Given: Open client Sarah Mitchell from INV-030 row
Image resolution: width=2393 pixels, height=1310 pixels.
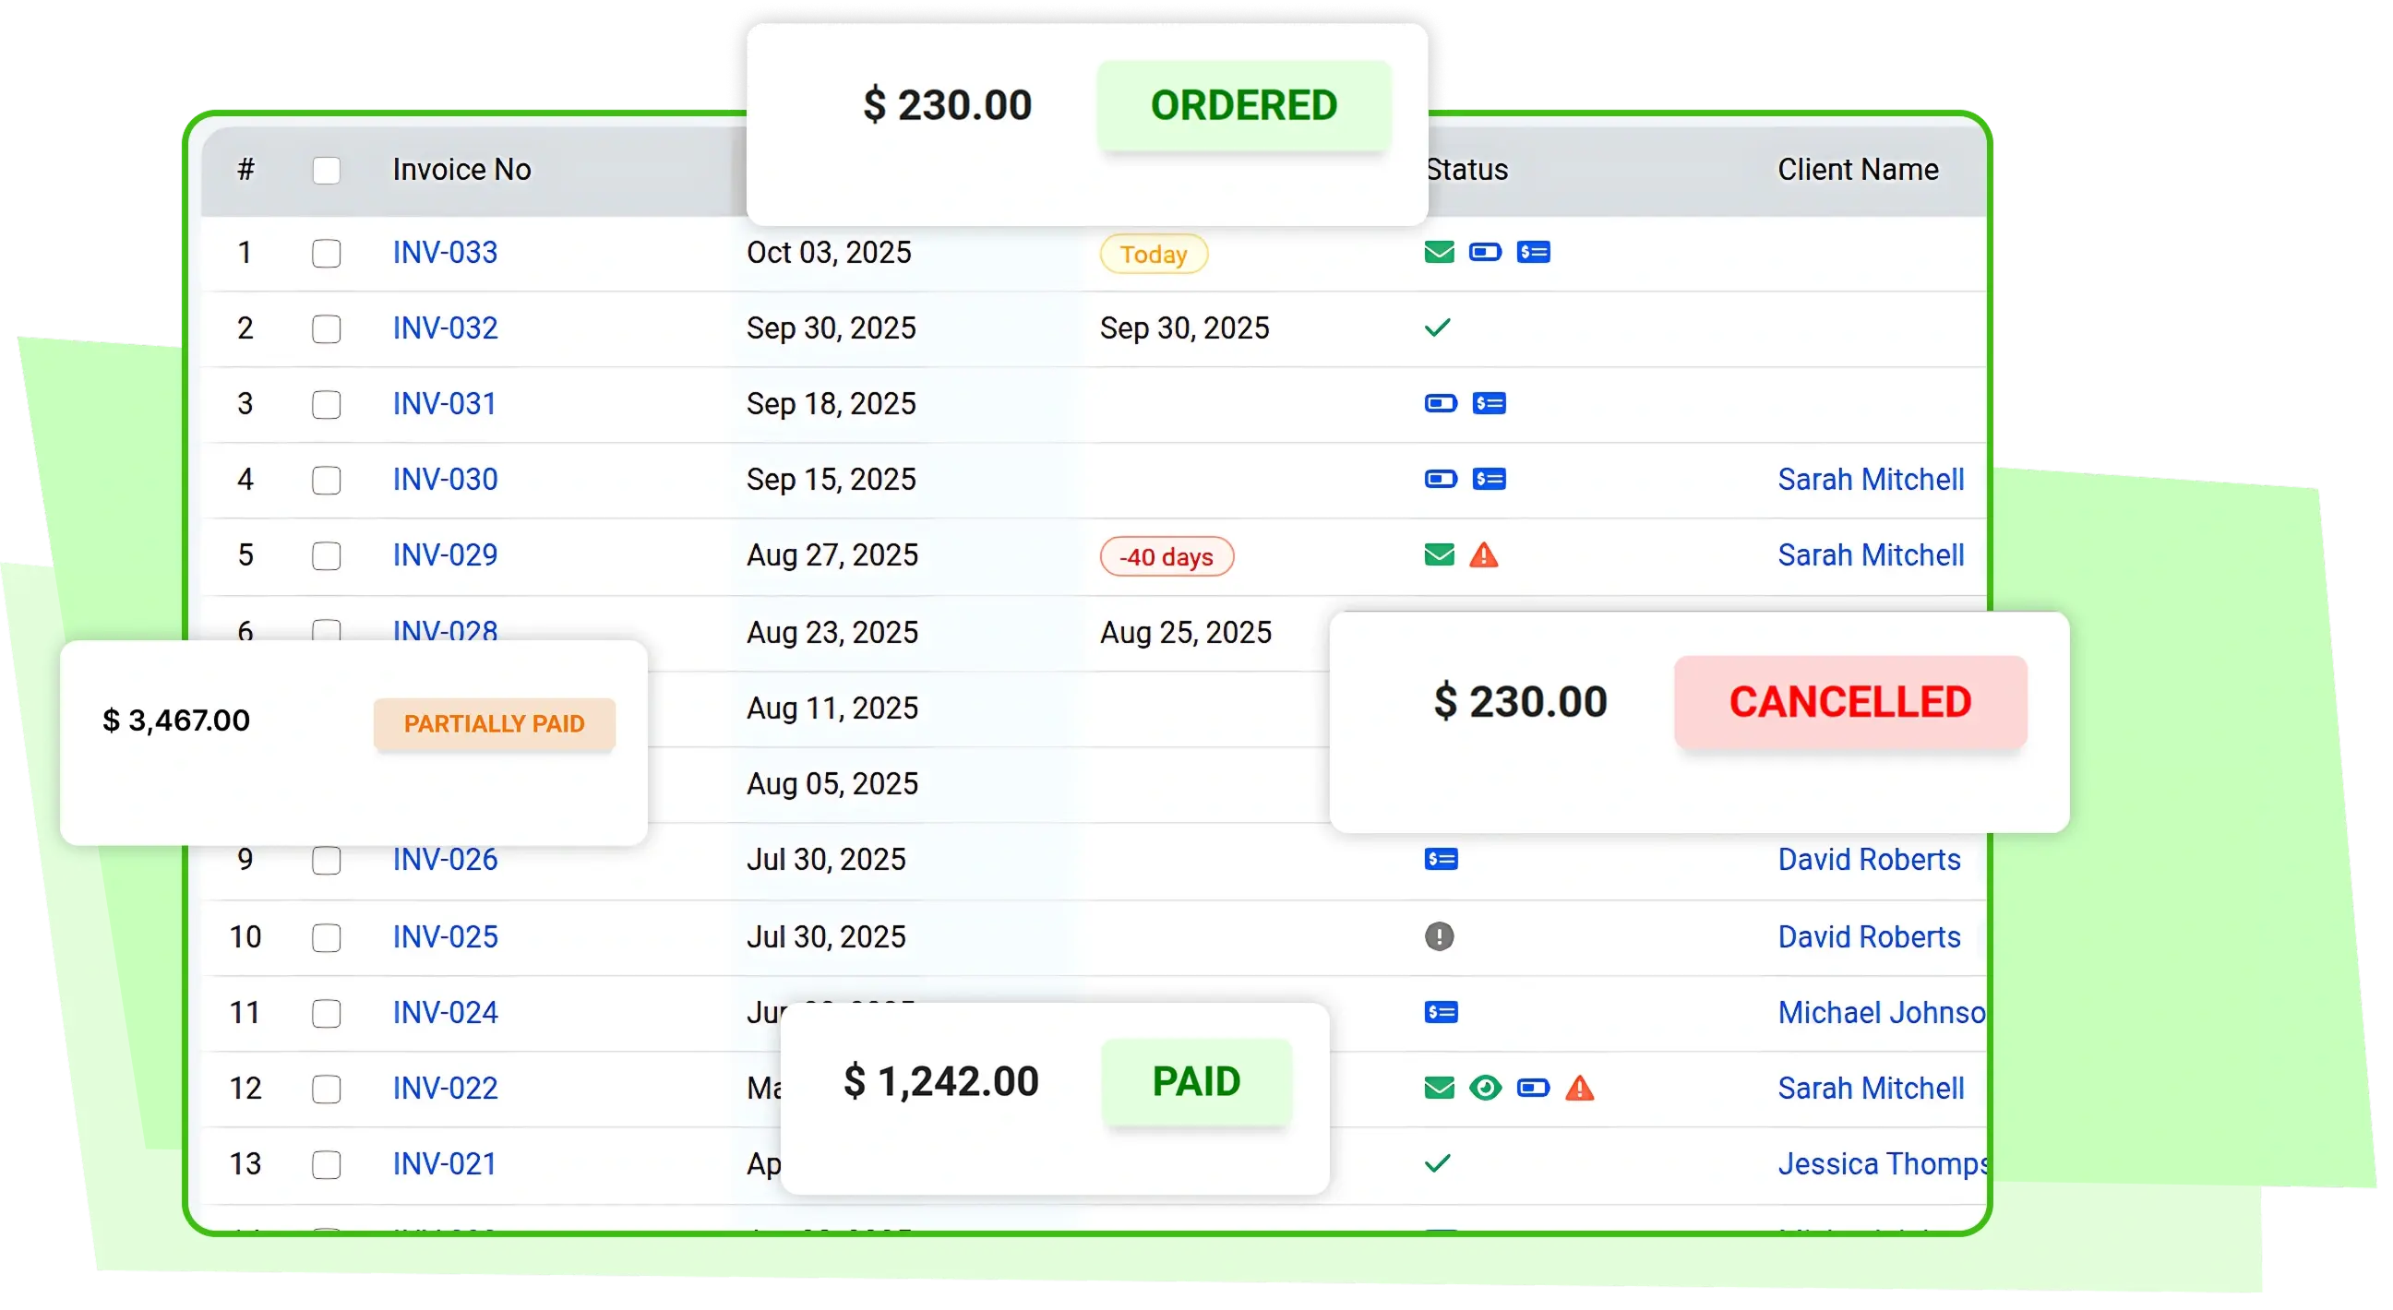Looking at the screenshot, I should (x=1871, y=479).
